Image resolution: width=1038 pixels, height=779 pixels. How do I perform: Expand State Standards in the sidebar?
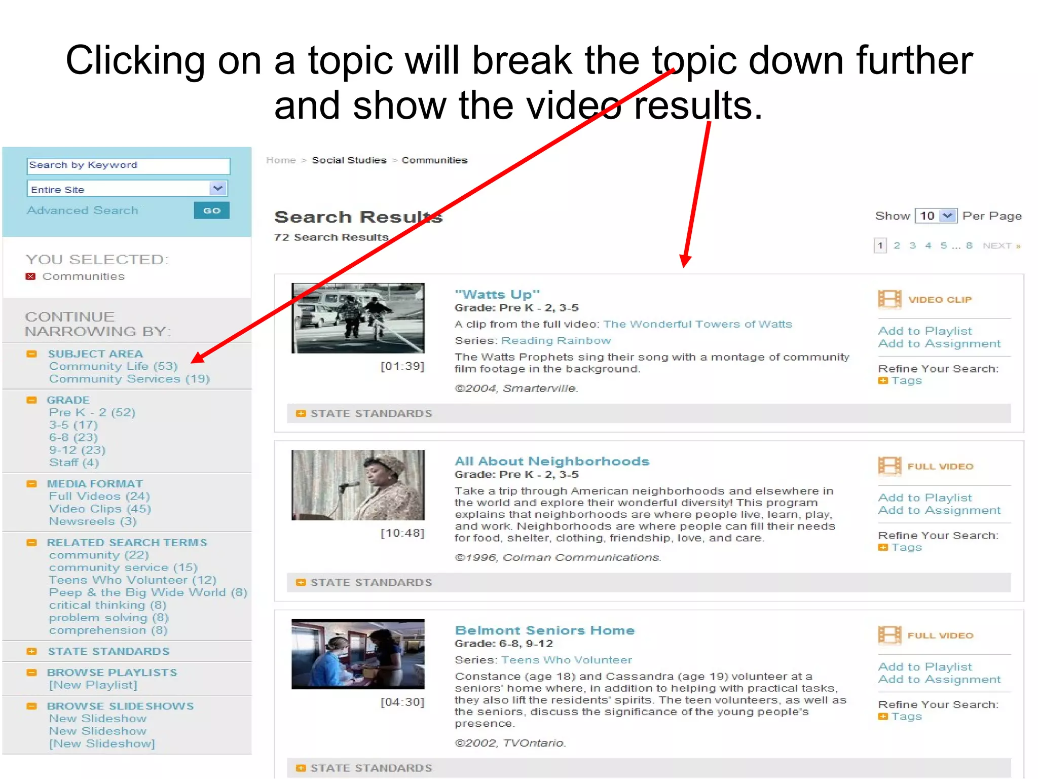tap(31, 651)
